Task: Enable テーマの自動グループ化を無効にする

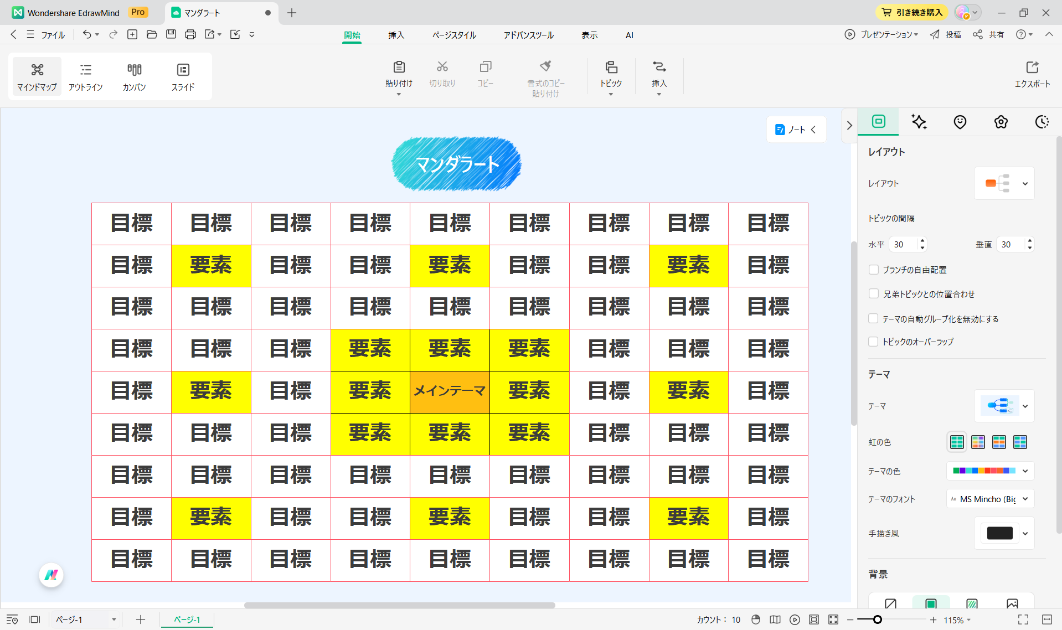Action: pos(874,319)
